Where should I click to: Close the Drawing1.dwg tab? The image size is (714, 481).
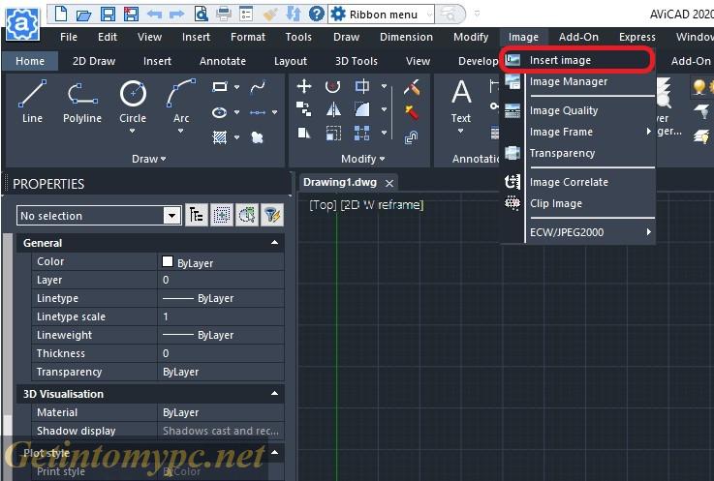click(x=389, y=183)
